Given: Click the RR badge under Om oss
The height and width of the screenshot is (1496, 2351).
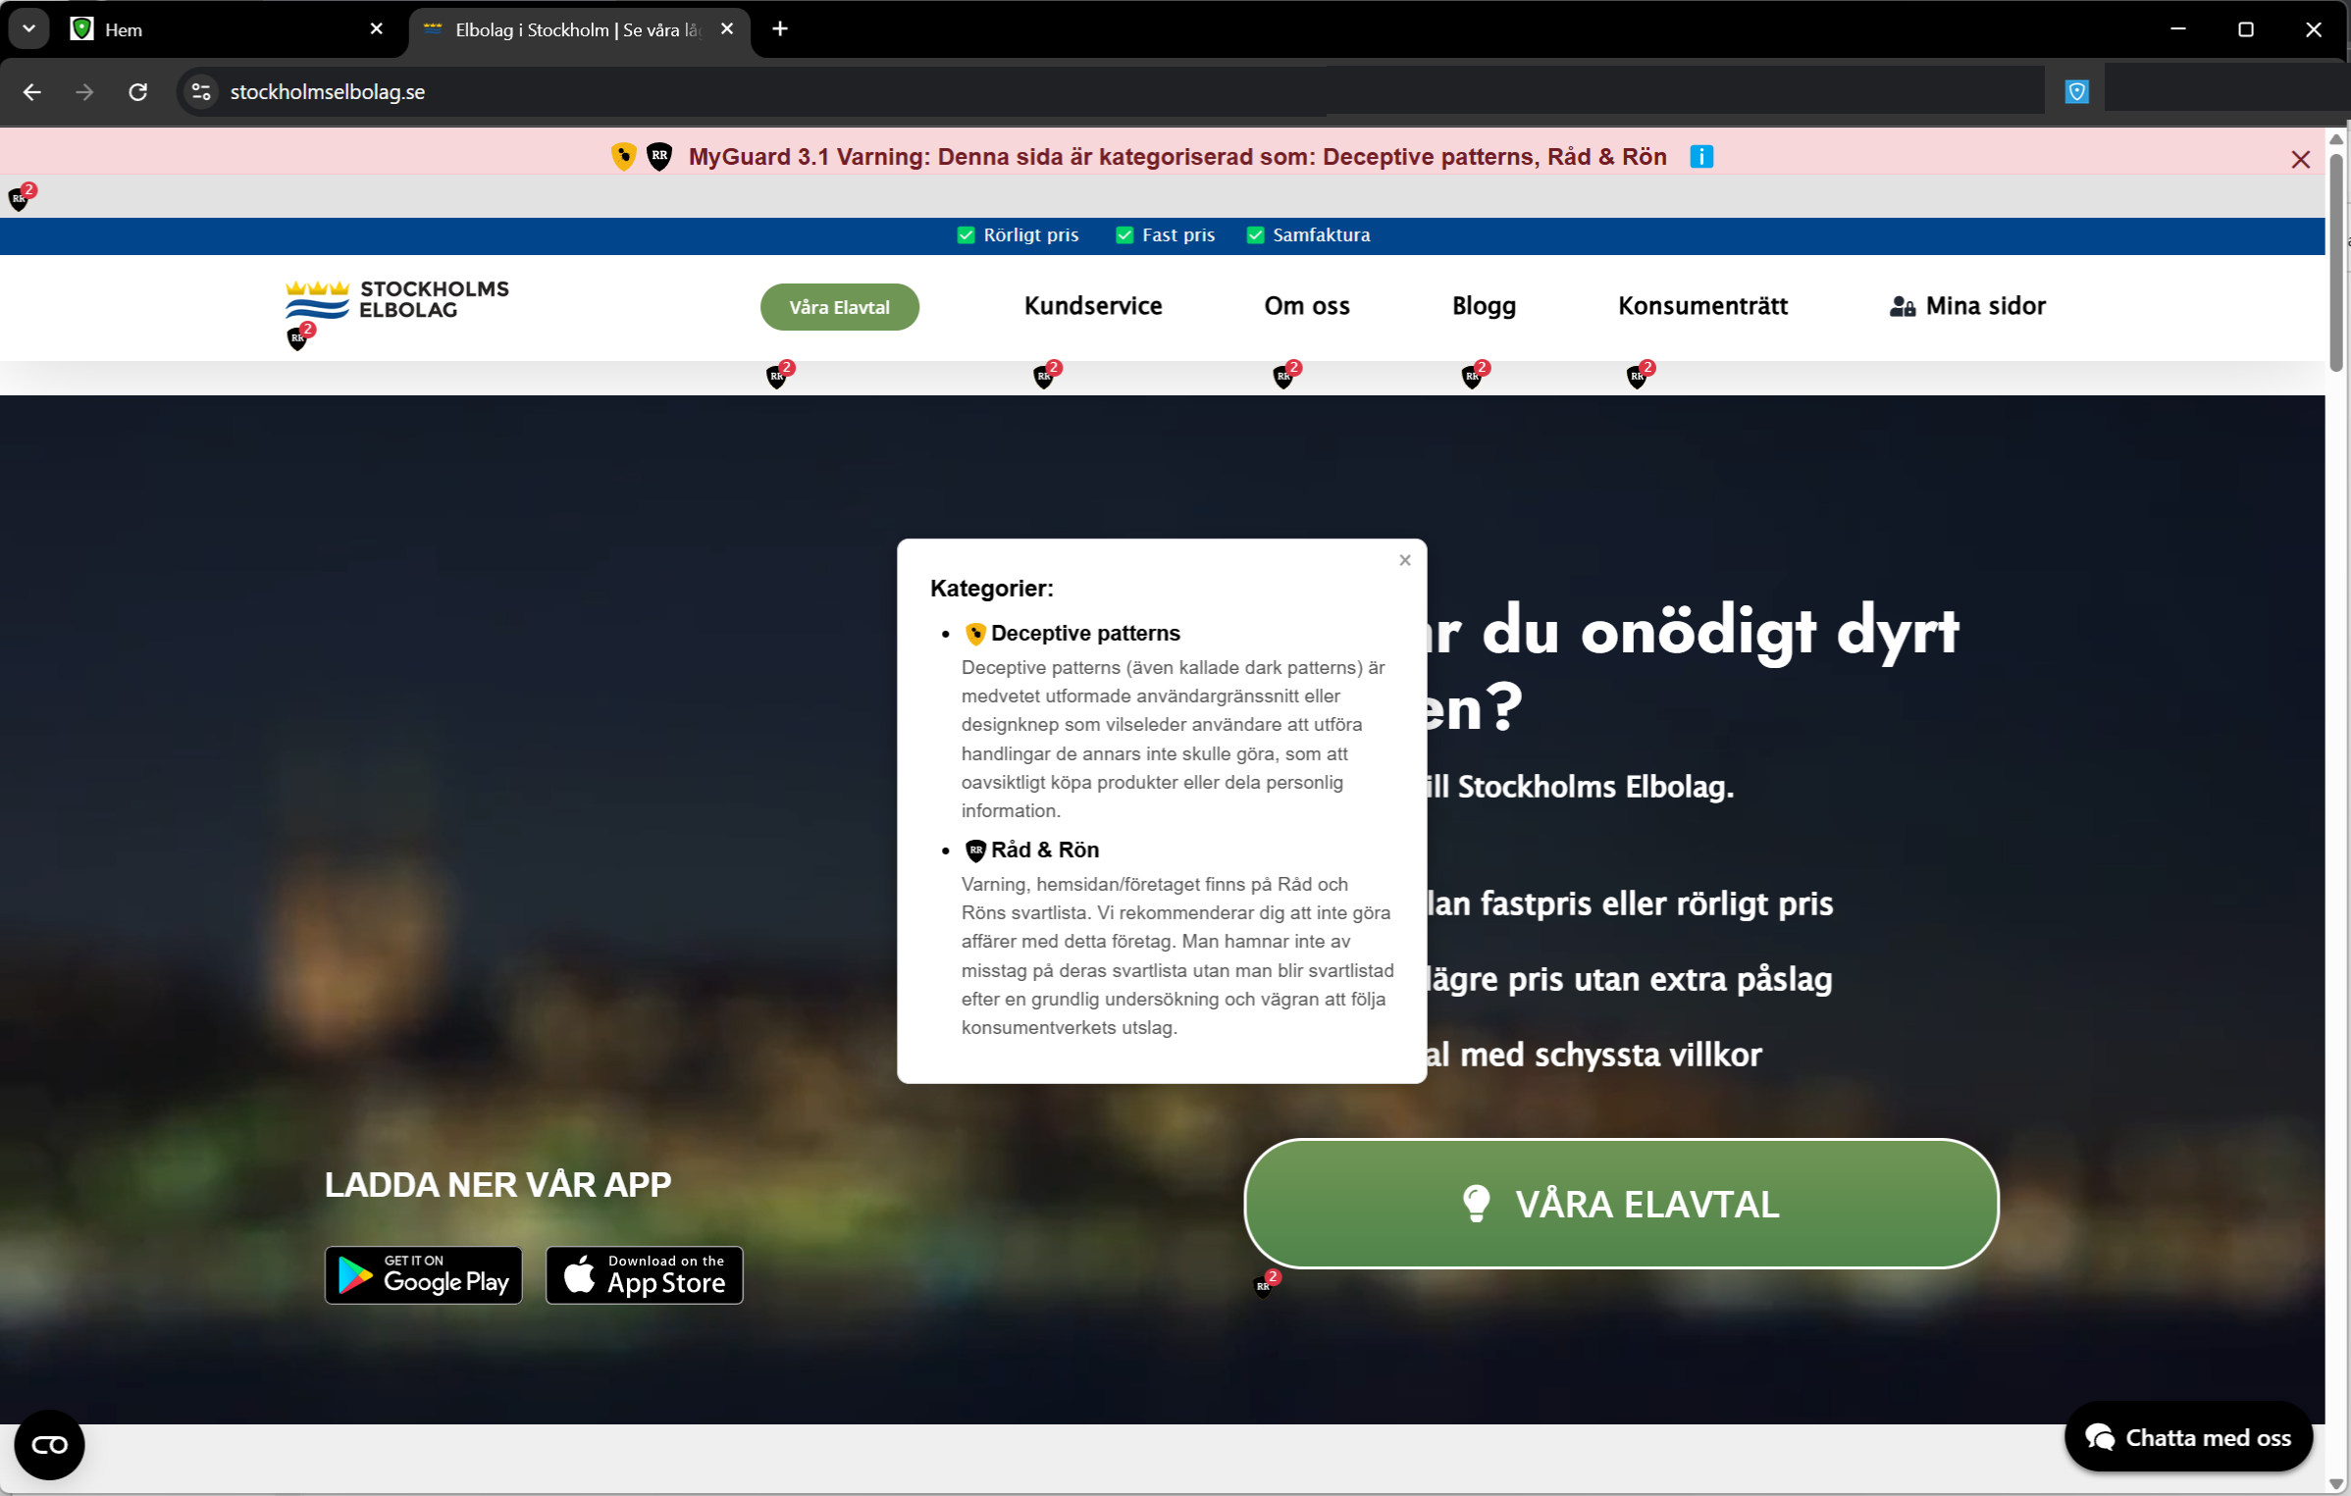Looking at the screenshot, I should 1285,375.
